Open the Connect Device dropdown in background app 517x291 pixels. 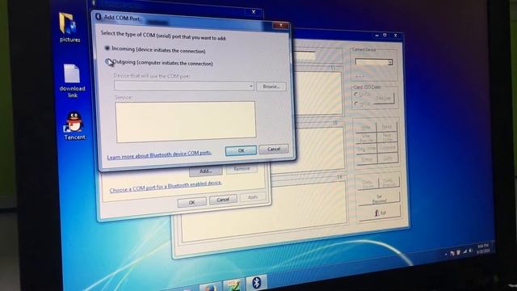(374, 62)
